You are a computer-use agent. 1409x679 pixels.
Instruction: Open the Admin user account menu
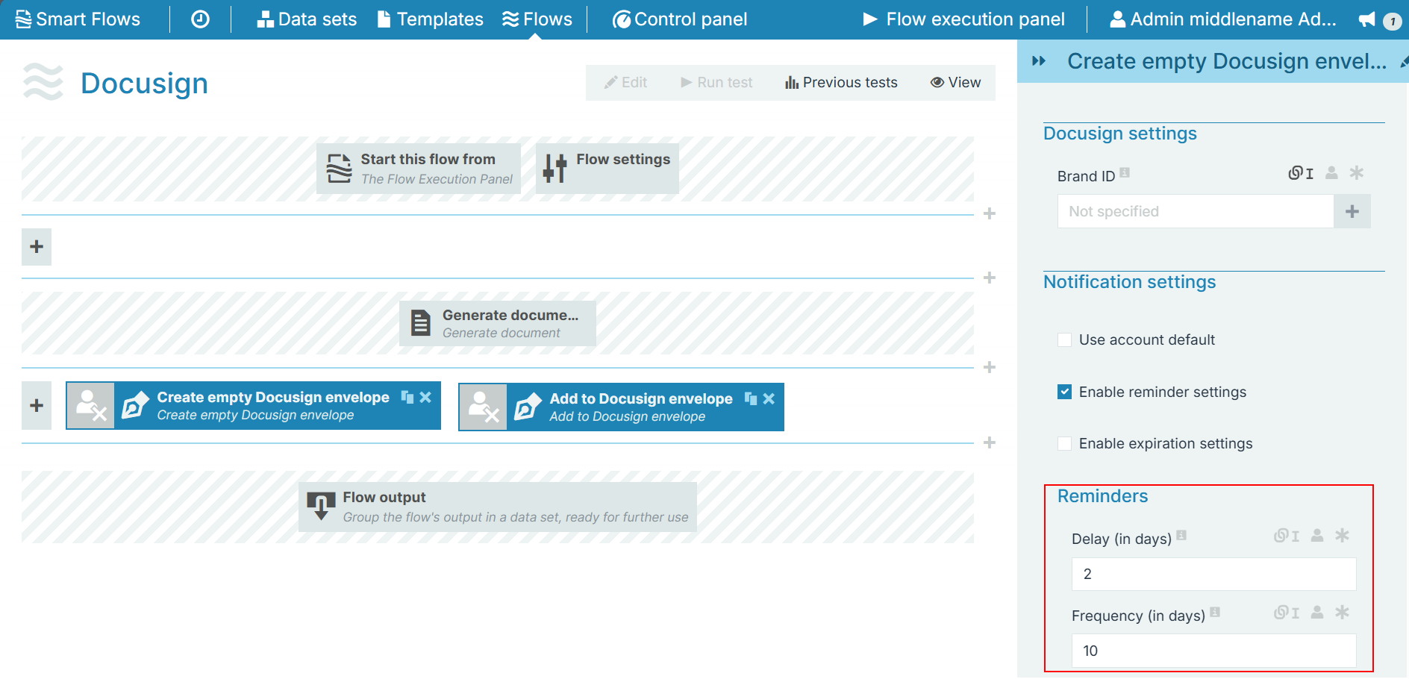tap(1223, 19)
